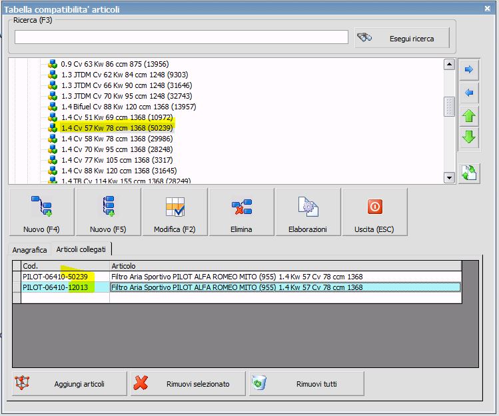Click icon of 1.4 Cv 77 (3317) row
Viewport: 499px width, 416px height.
[53, 160]
